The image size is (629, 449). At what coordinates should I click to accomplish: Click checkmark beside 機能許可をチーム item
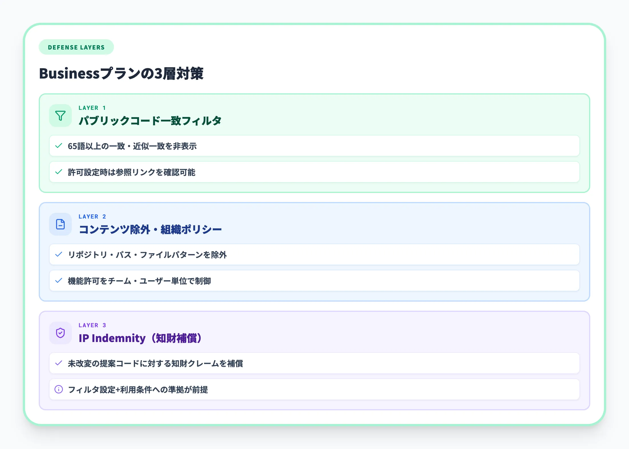pyautogui.click(x=59, y=281)
